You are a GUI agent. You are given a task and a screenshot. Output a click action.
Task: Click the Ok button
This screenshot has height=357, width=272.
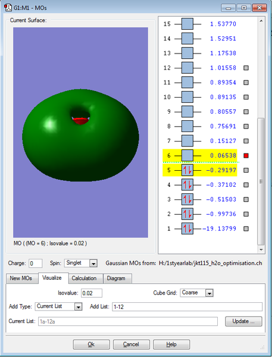click(x=91, y=345)
